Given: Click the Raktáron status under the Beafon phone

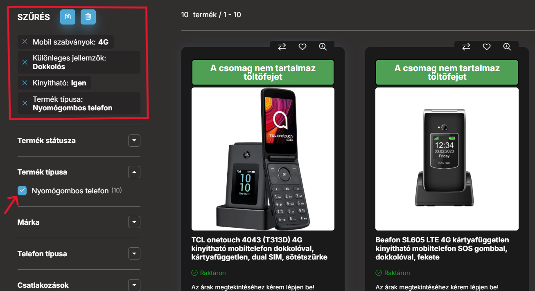Looking at the screenshot, I should point(393,273).
